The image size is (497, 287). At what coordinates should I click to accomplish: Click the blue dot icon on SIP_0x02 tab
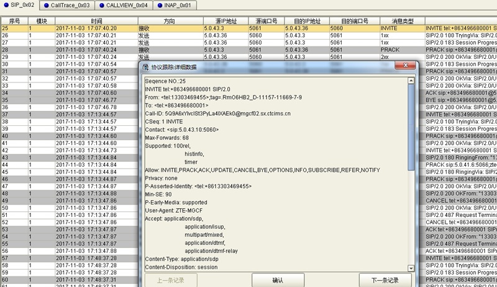coord(6,5)
